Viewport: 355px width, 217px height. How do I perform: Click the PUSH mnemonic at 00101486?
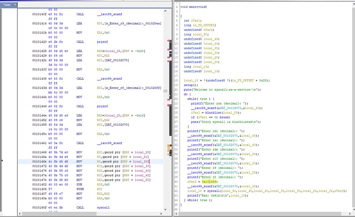coord(80,189)
